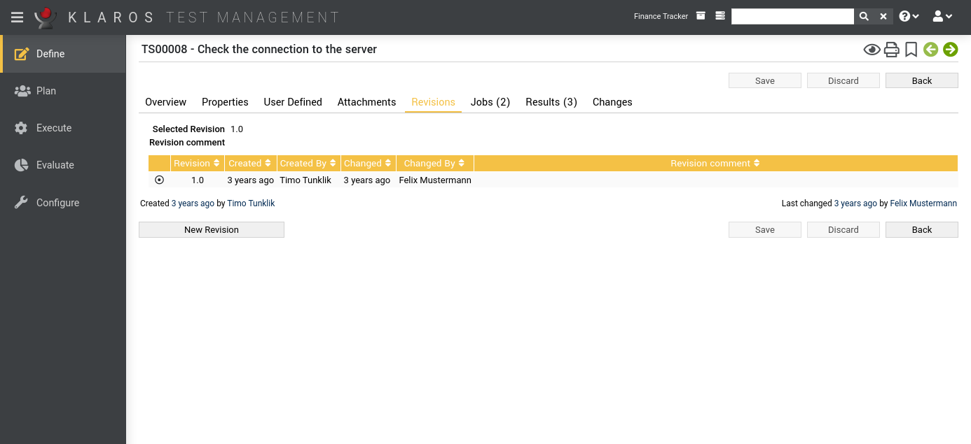Bookmark this test suite
Viewport: 971px width, 444px height.
pos(911,50)
